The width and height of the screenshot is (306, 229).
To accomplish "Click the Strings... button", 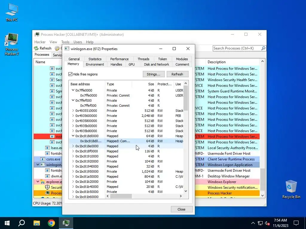I will pyautogui.click(x=154, y=74).
